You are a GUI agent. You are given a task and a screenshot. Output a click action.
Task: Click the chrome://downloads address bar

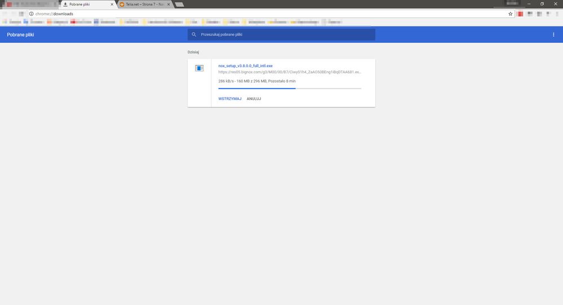(x=225, y=14)
